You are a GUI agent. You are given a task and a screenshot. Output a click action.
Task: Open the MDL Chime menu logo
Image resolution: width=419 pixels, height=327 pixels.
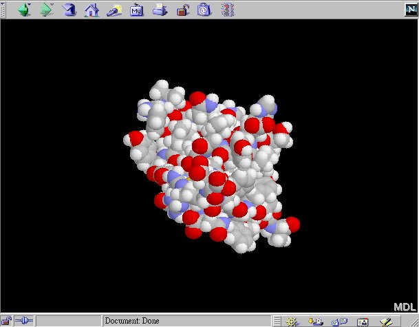click(405, 307)
